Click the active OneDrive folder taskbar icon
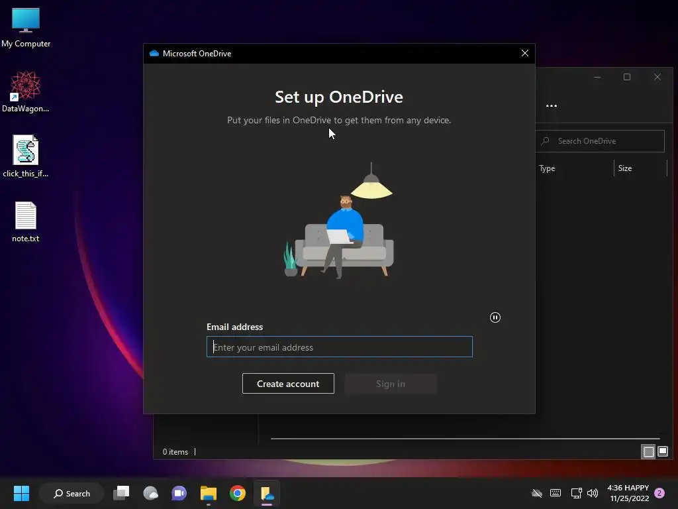The width and height of the screenshot is (678, 509). (x=267, y=493)
